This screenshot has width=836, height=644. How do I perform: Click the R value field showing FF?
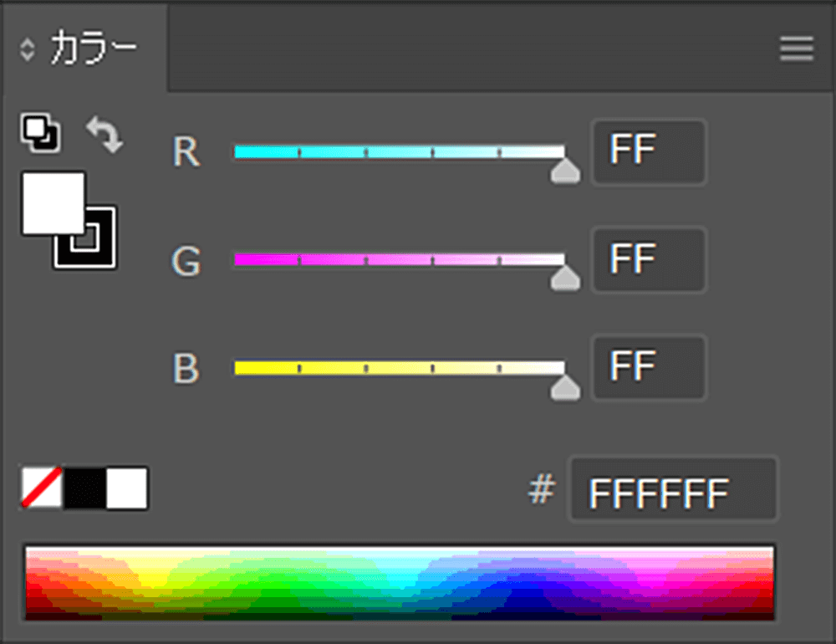pos(650,152)
